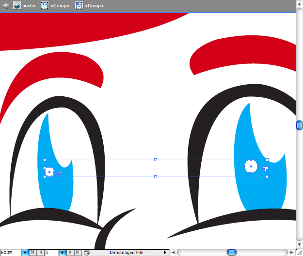
Task: Click the top-right bounding box handle
Action: click(x=267, y=160)
